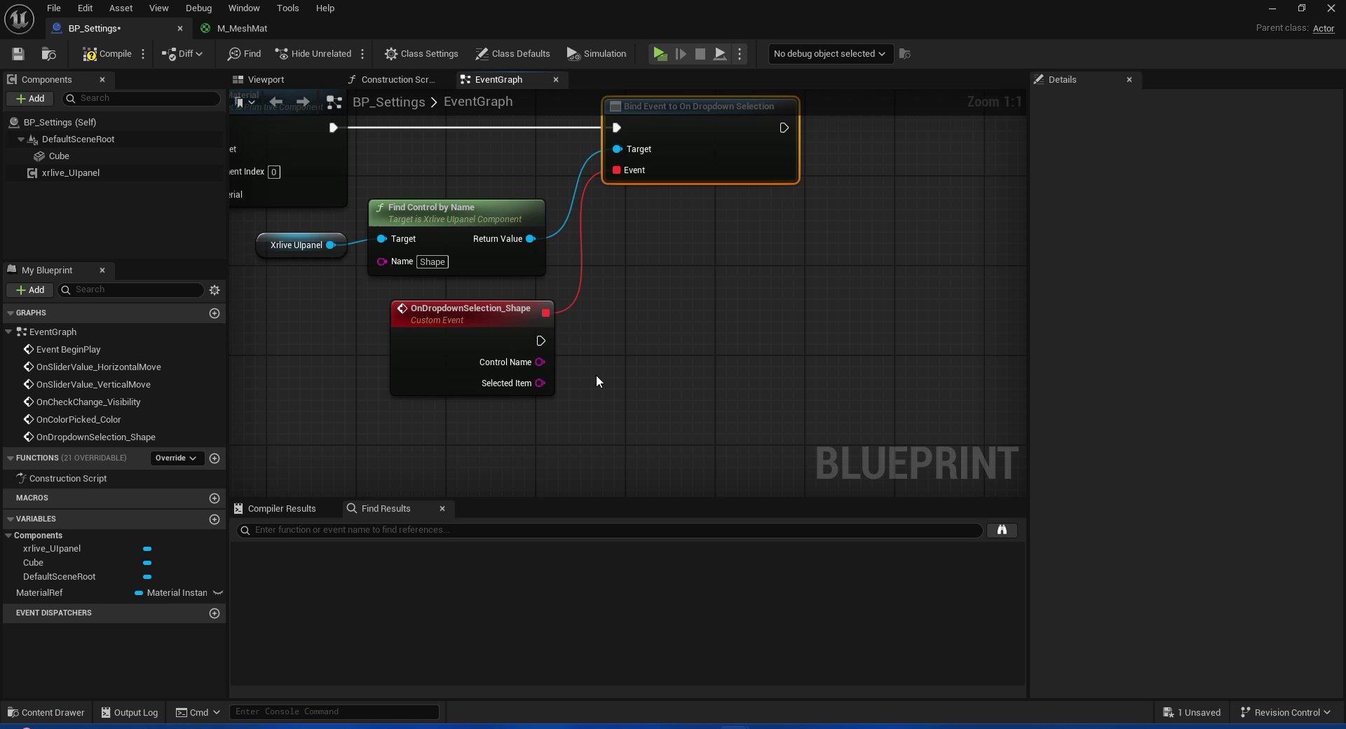The image size is (1346, 729).
Task: Click the Components search field
Action: (141, 99)
